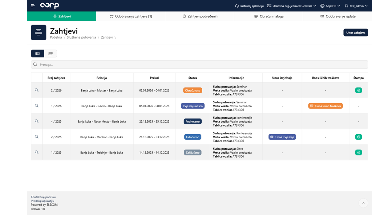Open details of request 4 / 2025
This screenshot has height=215, width=372.
click(37, 121)
